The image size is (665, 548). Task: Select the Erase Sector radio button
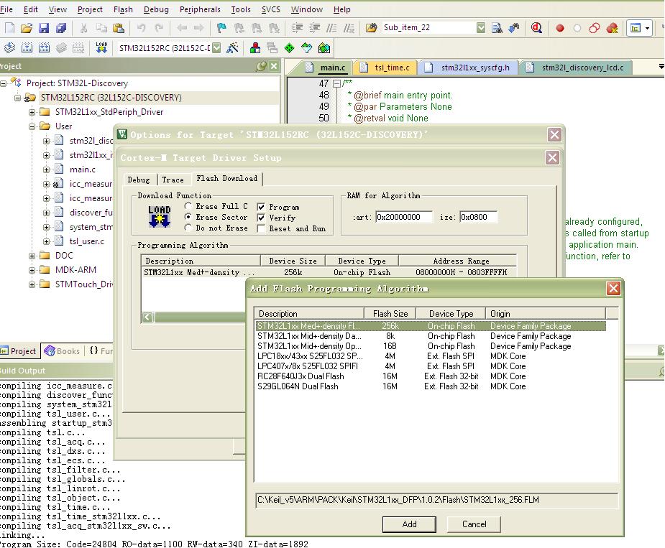pos(188,217)
